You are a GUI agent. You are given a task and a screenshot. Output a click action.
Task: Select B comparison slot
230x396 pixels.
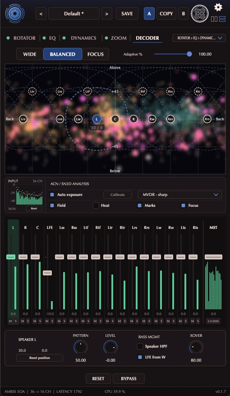[184, 14]
